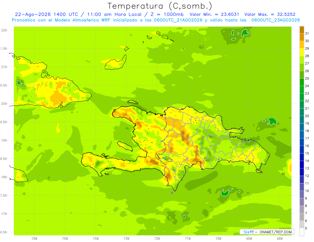The image size is (314, 242).
Task: Click the "25" label on the color scale
Action: [x=307, y=78]
